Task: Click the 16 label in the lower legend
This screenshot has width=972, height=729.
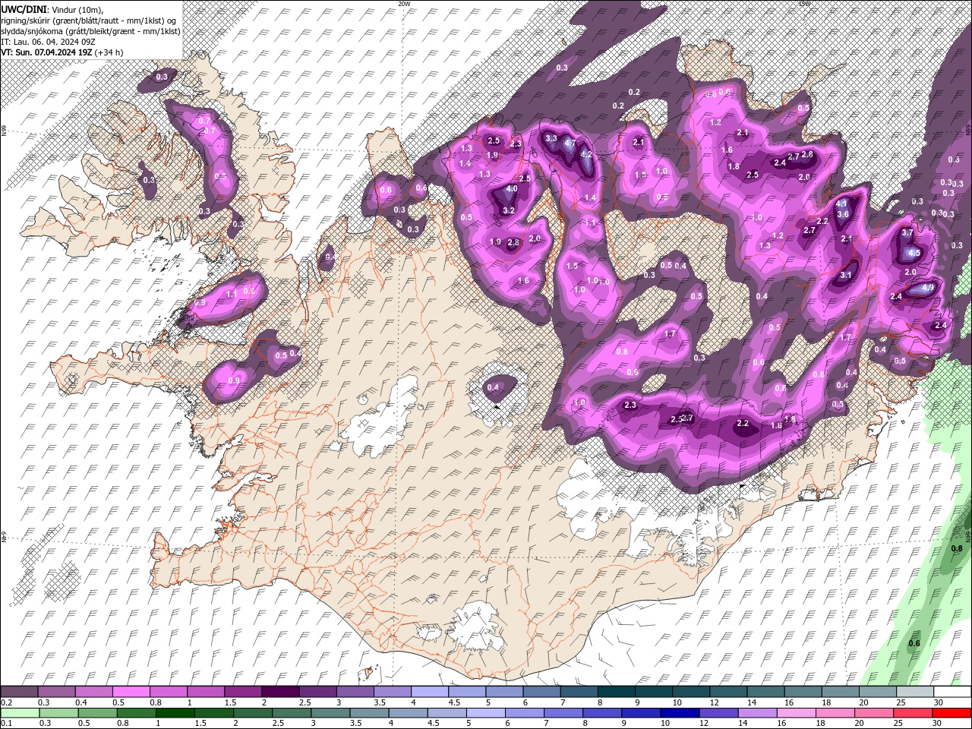Action: click(781, 723)
